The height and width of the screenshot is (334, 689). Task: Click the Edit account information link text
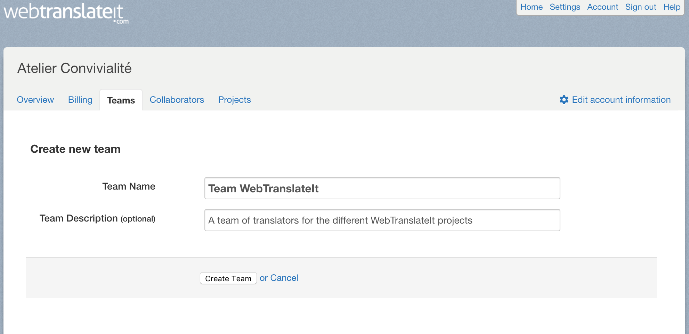pyautogui.click(x=621, y=100)
